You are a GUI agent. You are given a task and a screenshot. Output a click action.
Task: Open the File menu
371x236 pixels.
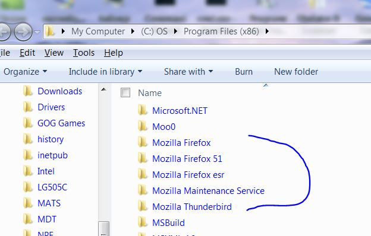[5, 53]
